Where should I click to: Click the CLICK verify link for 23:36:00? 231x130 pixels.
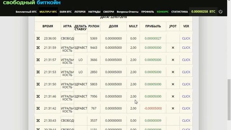pyautogui.click(x=186, y=38)
